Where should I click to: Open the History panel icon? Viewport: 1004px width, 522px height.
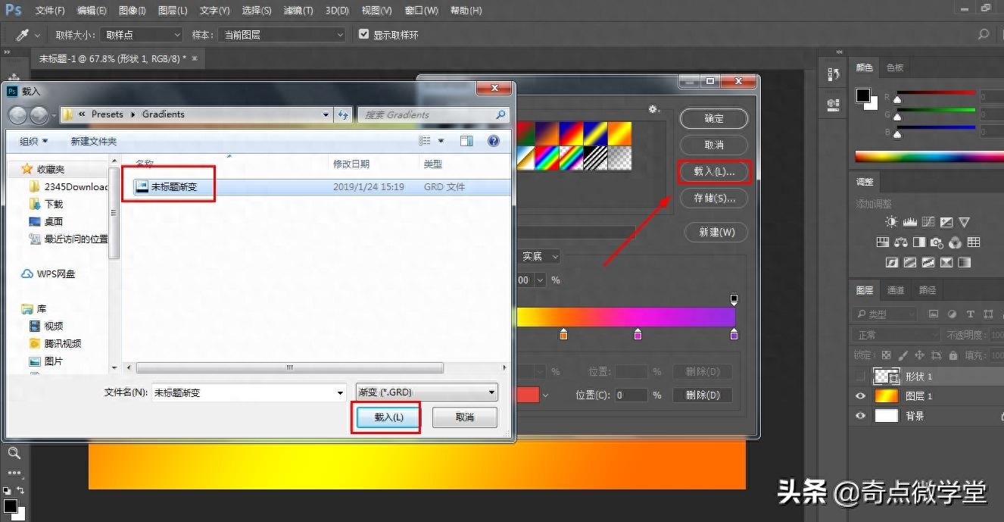[x=834, y=74]
